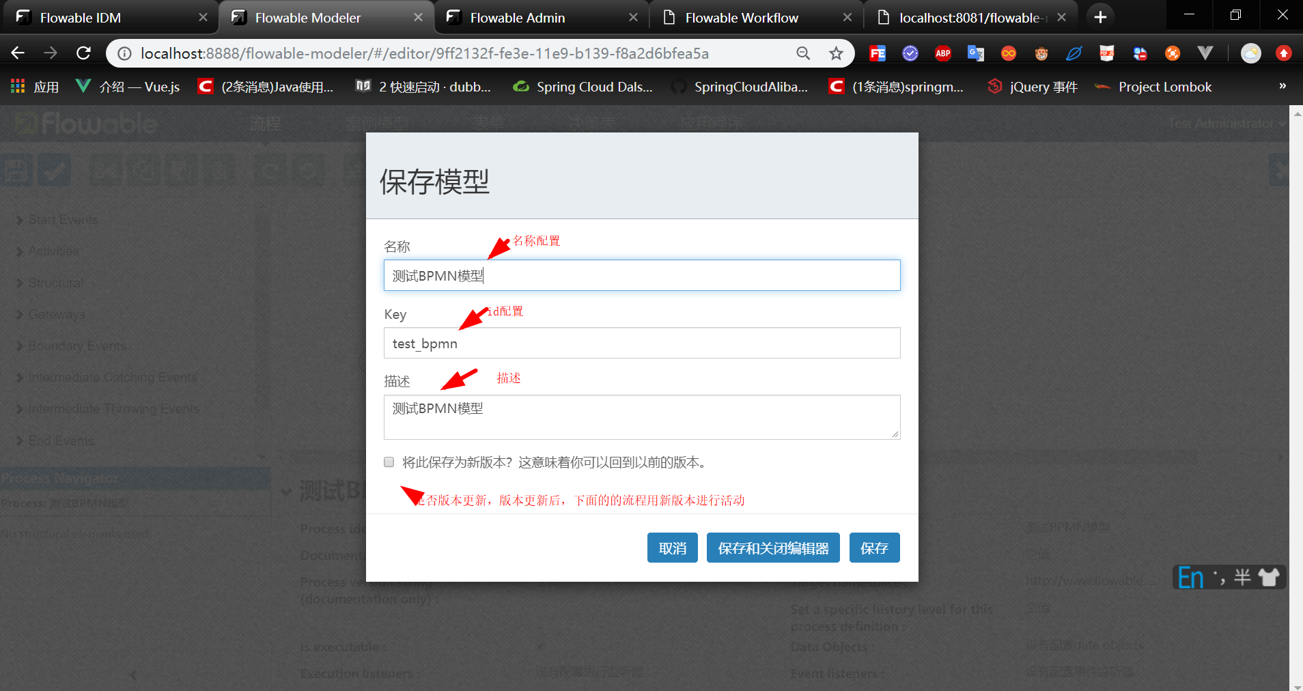Open the Spring Cloud Dals bookmark
The height and width of the screenshot is (691, 1303).
point(584,87)
